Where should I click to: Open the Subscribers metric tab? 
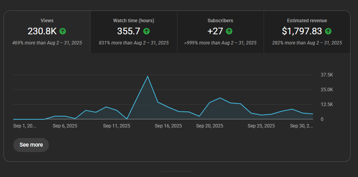click(220, 32)
